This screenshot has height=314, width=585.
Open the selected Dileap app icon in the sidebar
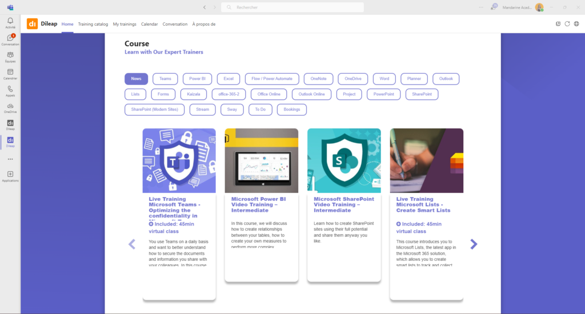(x=10, y=142)
